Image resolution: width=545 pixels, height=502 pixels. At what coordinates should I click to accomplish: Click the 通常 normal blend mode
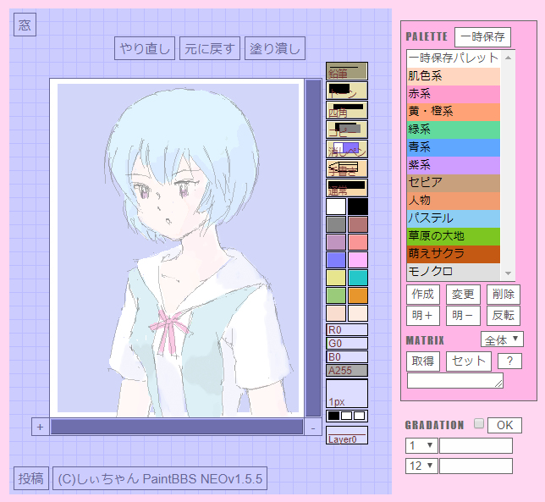(346, 188)
